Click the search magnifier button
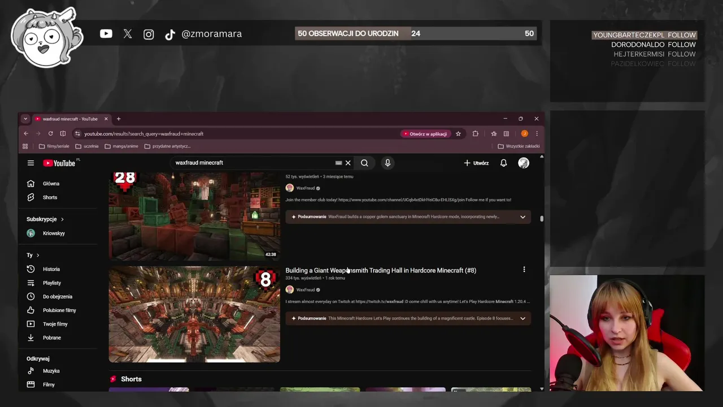 point(364,163)
